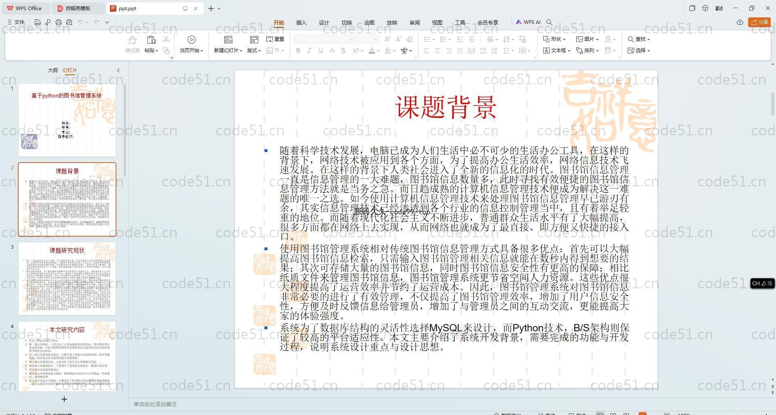Click the clear formatting eraser icon
Viewport: 776px width, 415px height.
(409, 39)
